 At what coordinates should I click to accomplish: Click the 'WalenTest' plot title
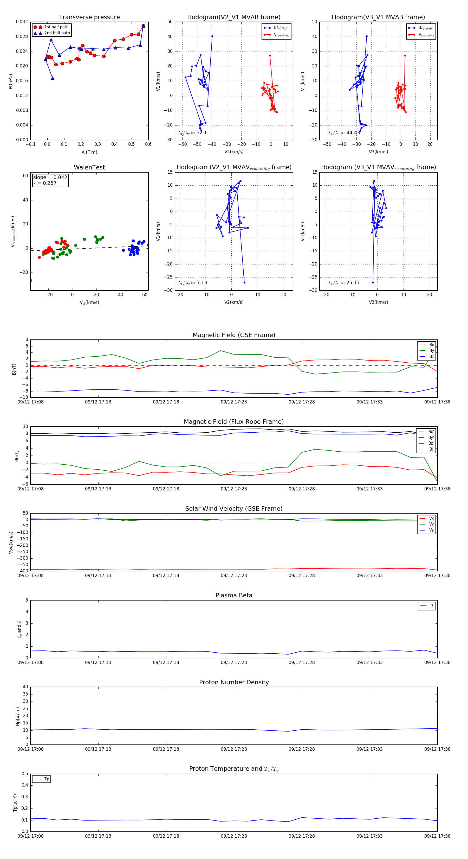89,167
